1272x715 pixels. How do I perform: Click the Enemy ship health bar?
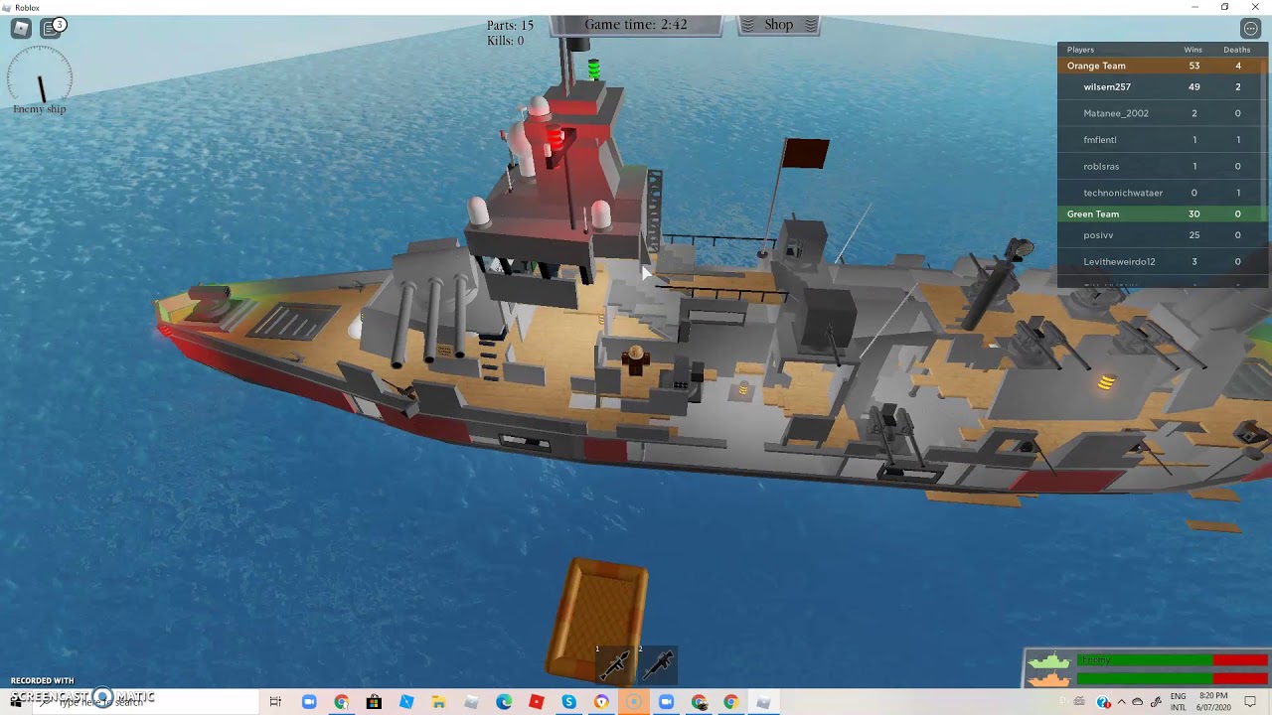coord(1172,660)
